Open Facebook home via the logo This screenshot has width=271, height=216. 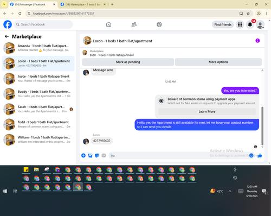[x=8, y=24]
